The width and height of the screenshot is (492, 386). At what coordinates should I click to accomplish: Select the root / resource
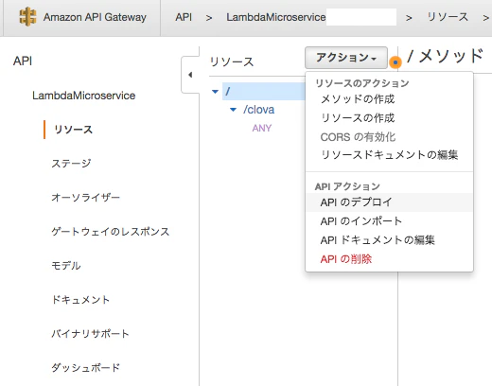pyautogui.click(x=264, y=91)
